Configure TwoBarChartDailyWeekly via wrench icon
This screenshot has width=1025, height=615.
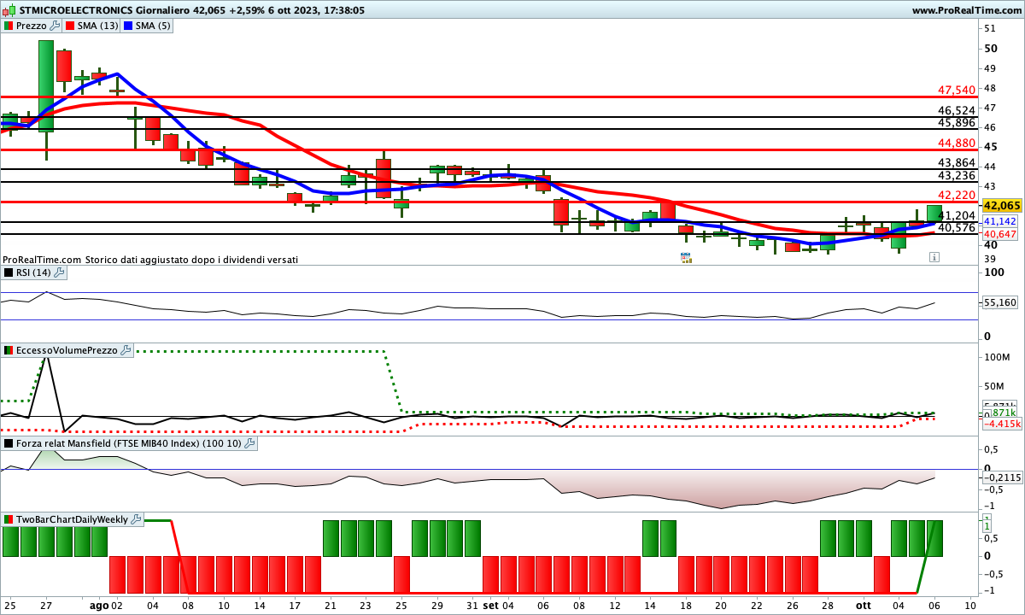click(x=136, y=519)
